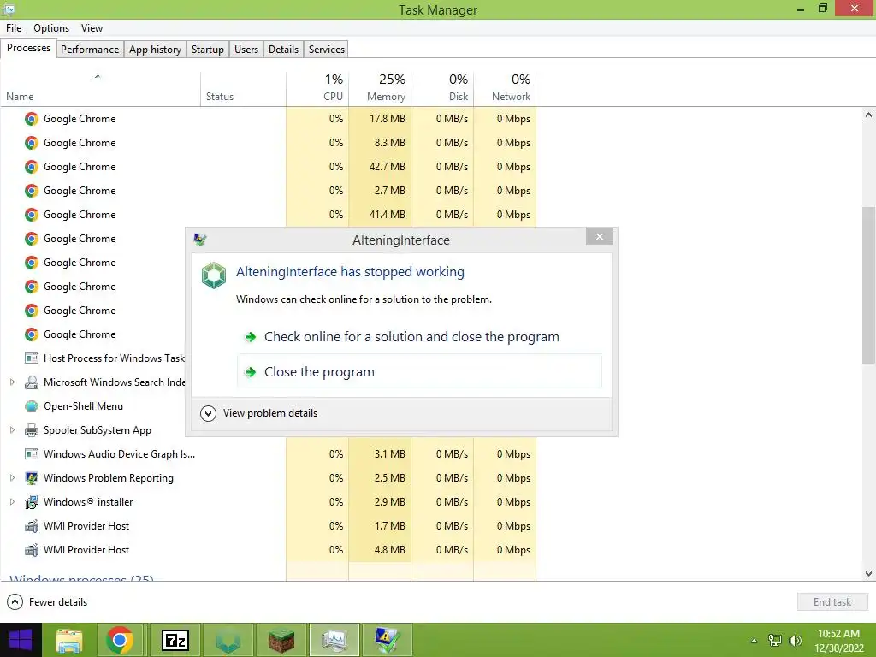Switch to the Performance tab
Screen dimensions: 876x657
89,49
